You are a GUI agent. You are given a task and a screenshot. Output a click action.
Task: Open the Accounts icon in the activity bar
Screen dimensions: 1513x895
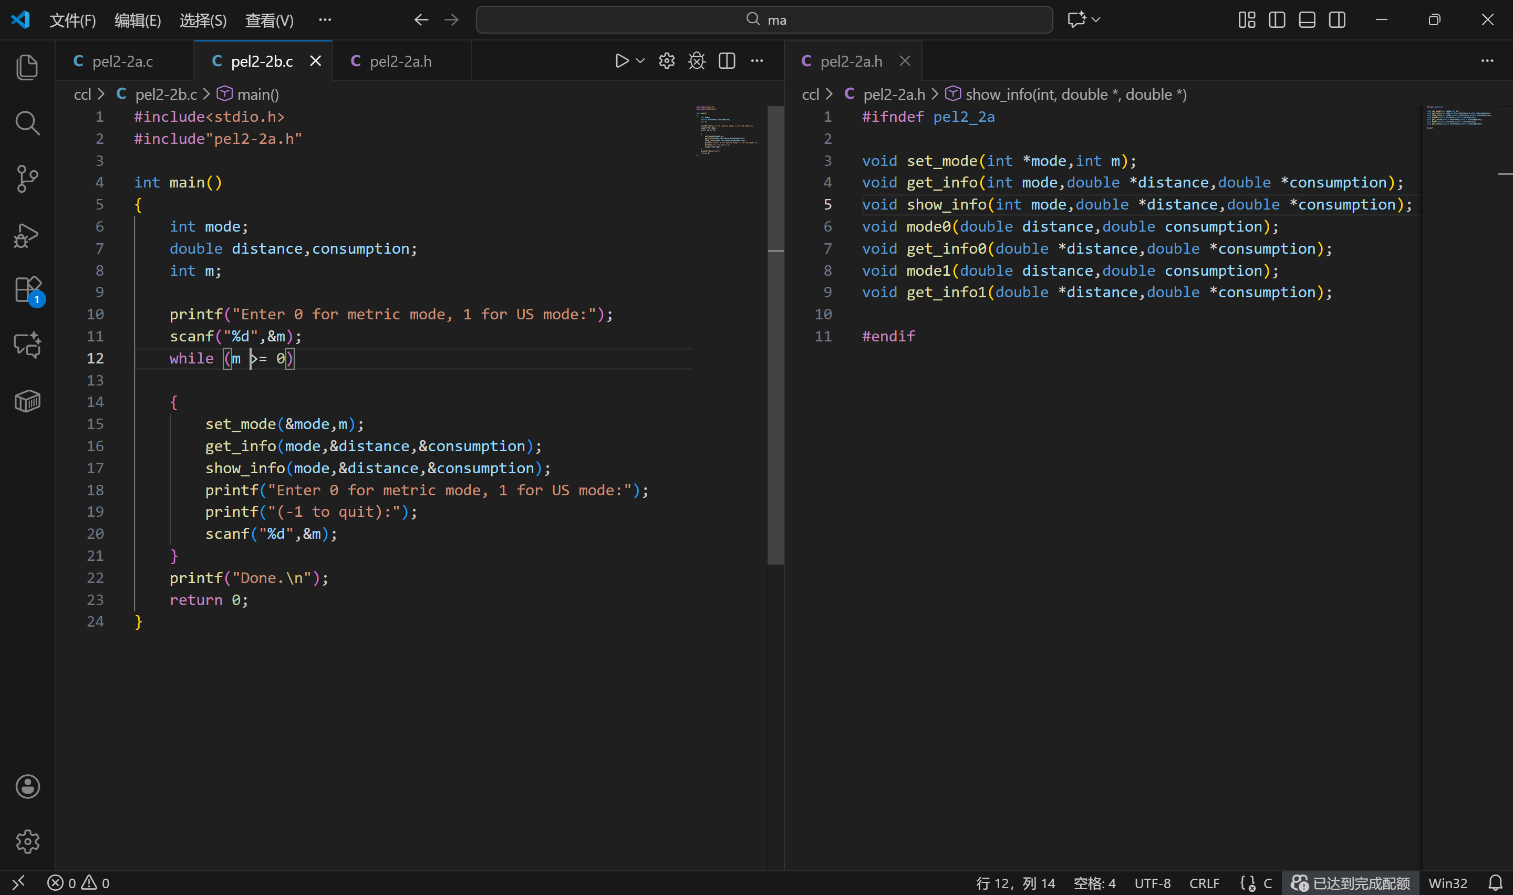pos(27,786)
